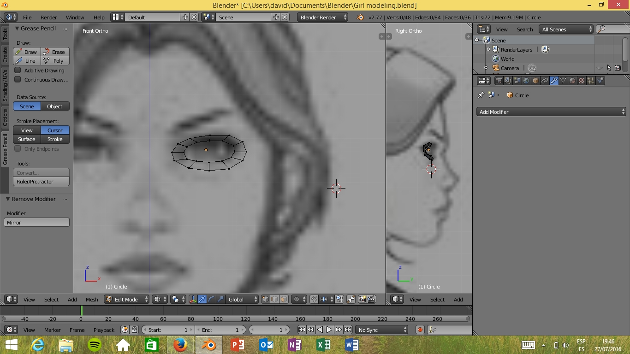Screen dimensions: 630x354
Task: Enable the Continuous Drawing checkbox
Action: [18, 80]
